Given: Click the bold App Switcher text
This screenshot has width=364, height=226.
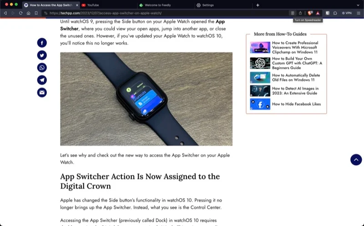Looking at the screenshot, I should tap(142, 25).
